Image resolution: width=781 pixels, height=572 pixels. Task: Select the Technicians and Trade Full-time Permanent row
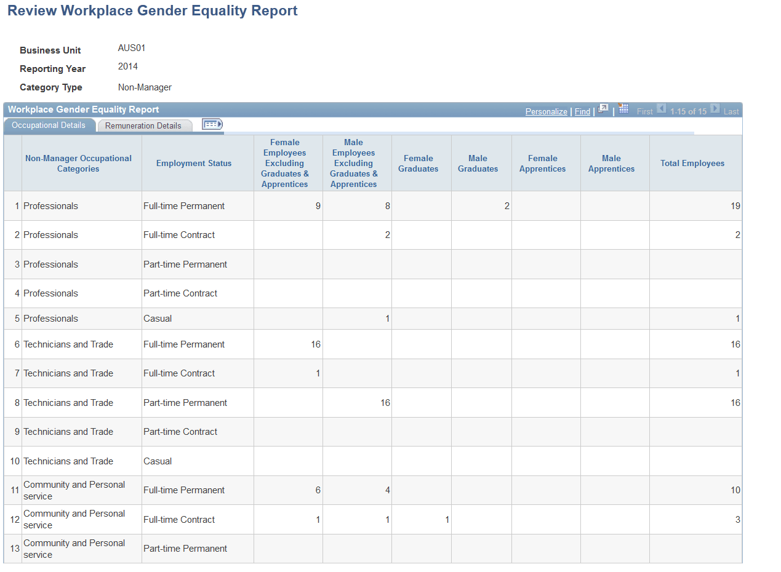click(x=68, y=344)
